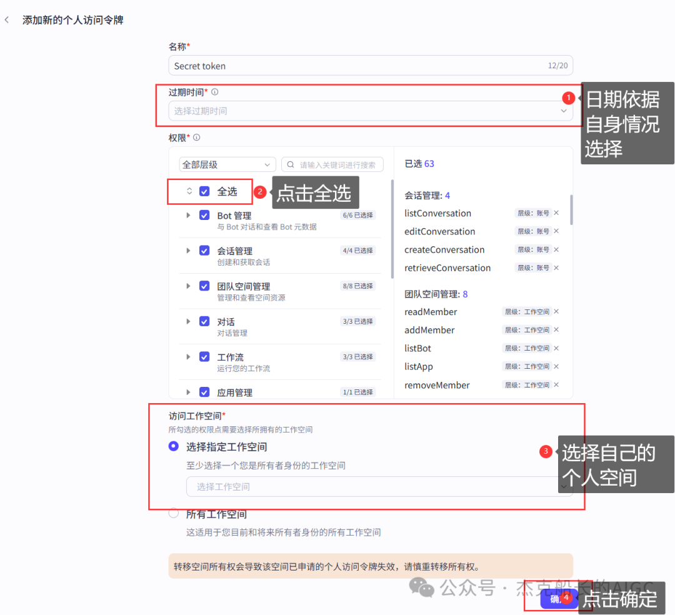This screenshot has width=675, height=615.
Task: Click the addMember entry text
Action: click(x=429, y=330)
